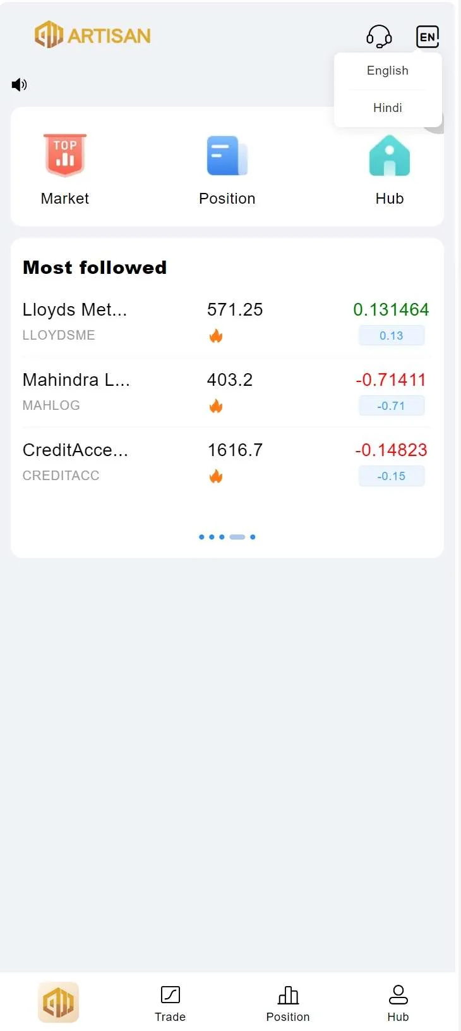Click the -0.71 change badge
This screenshot has width=461, height=1031.
[x=391, y=406]
